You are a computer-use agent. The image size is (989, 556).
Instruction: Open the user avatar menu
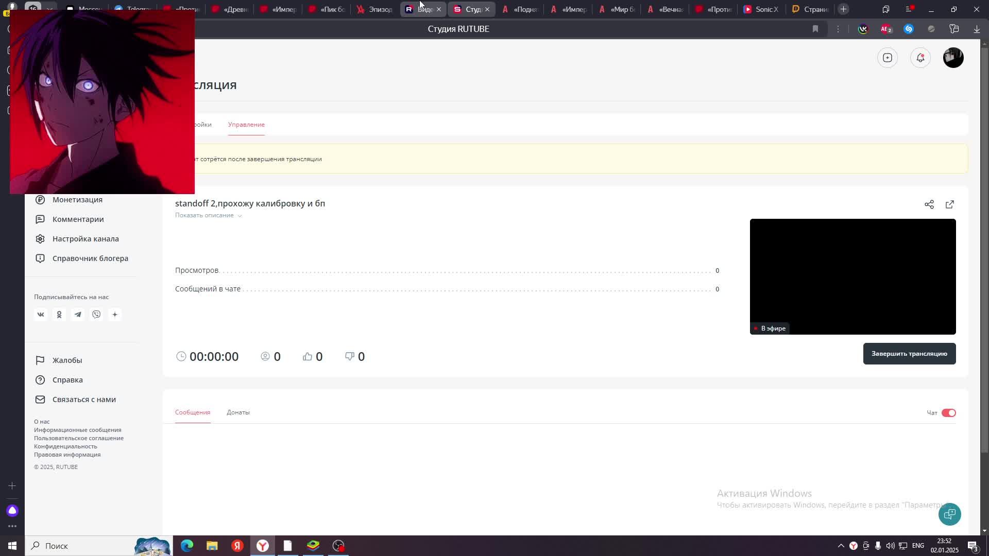point(953,58)
